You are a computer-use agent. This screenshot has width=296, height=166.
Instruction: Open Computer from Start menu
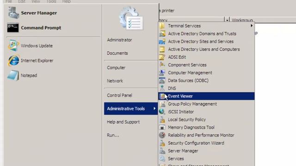click(116, 68)
